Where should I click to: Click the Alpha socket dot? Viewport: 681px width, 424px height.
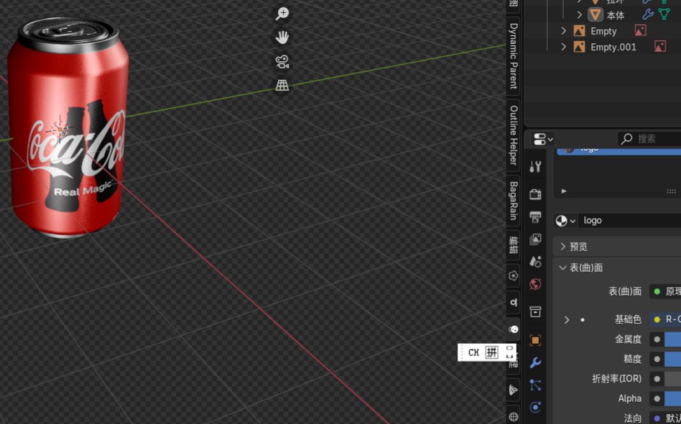(x=657, y=398)
